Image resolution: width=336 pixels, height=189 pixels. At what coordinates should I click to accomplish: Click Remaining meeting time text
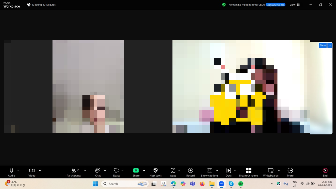(246, 5)
